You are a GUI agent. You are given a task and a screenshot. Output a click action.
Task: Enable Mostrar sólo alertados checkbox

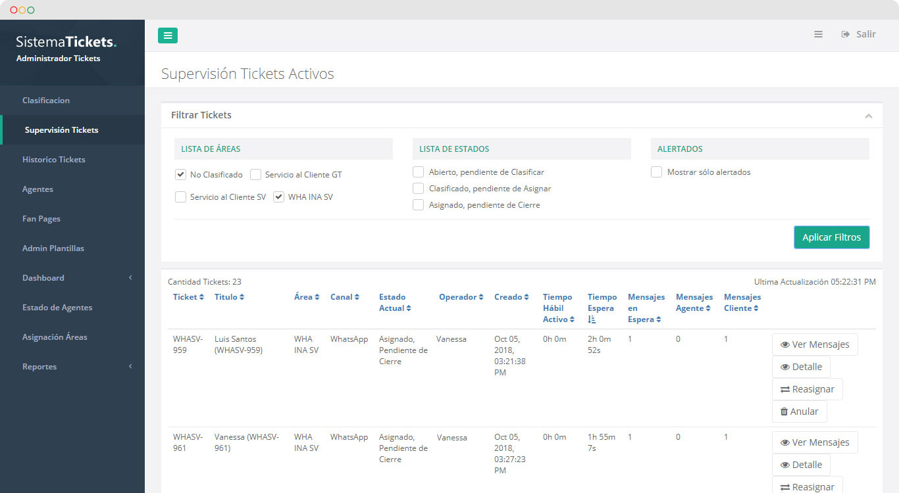[656, 172]
